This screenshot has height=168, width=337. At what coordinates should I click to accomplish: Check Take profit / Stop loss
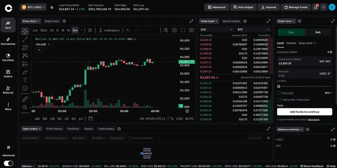pyautogui.click(x=279, y=100)
